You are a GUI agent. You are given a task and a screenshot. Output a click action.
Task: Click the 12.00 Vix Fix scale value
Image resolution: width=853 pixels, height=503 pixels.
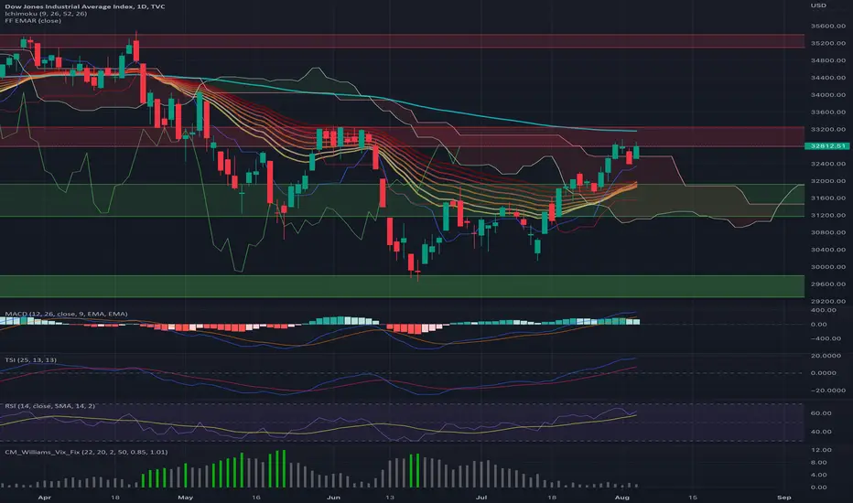[821, 450]
